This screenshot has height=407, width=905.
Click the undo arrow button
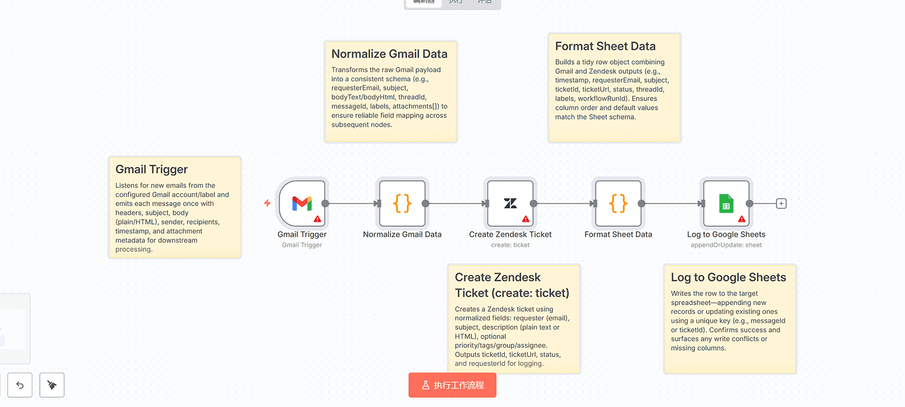click(20, 385)
